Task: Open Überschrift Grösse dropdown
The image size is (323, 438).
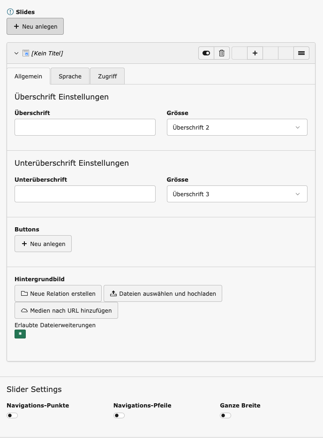Action: coord(237,127)
